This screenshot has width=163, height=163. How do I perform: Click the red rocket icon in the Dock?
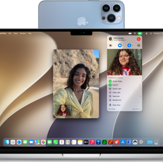coord(117,142)
